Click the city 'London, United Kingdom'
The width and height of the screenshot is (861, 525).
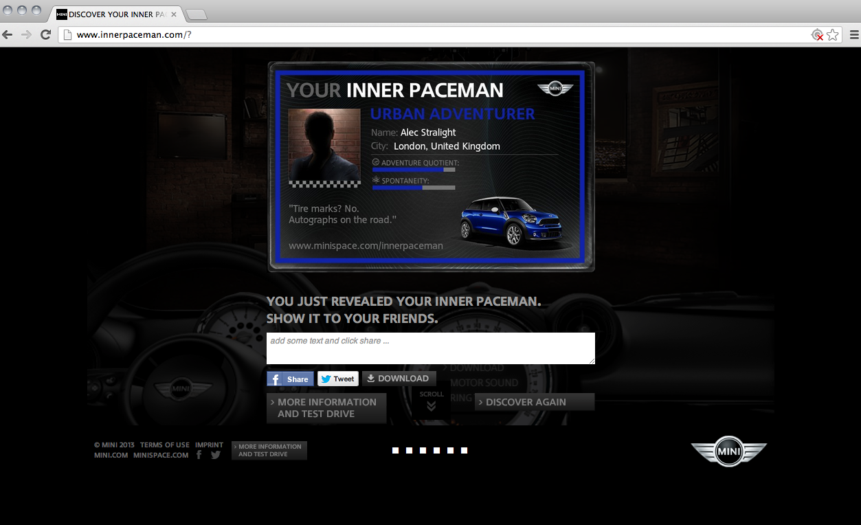[x=447, y=146]
